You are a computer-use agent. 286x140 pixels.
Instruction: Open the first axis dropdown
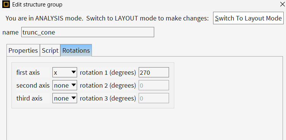65,72
